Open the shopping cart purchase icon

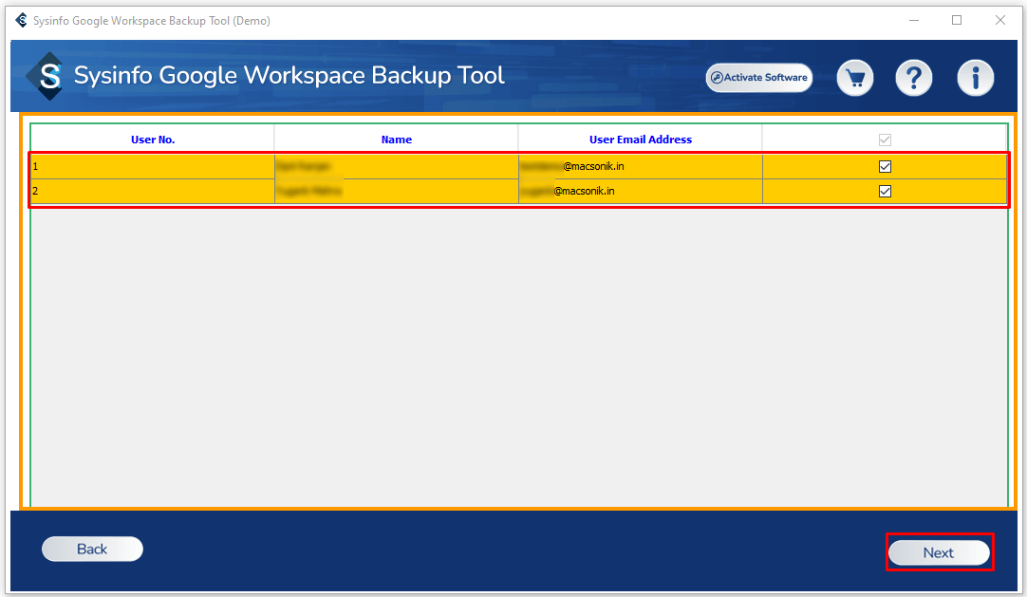pyautogui.click(x=855, y=78)
